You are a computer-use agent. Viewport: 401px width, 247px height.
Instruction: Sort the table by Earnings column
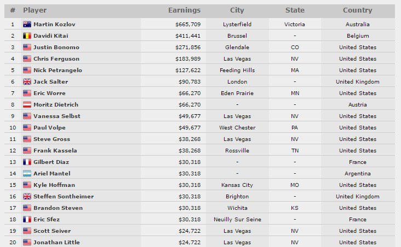[x=184, y=10]
